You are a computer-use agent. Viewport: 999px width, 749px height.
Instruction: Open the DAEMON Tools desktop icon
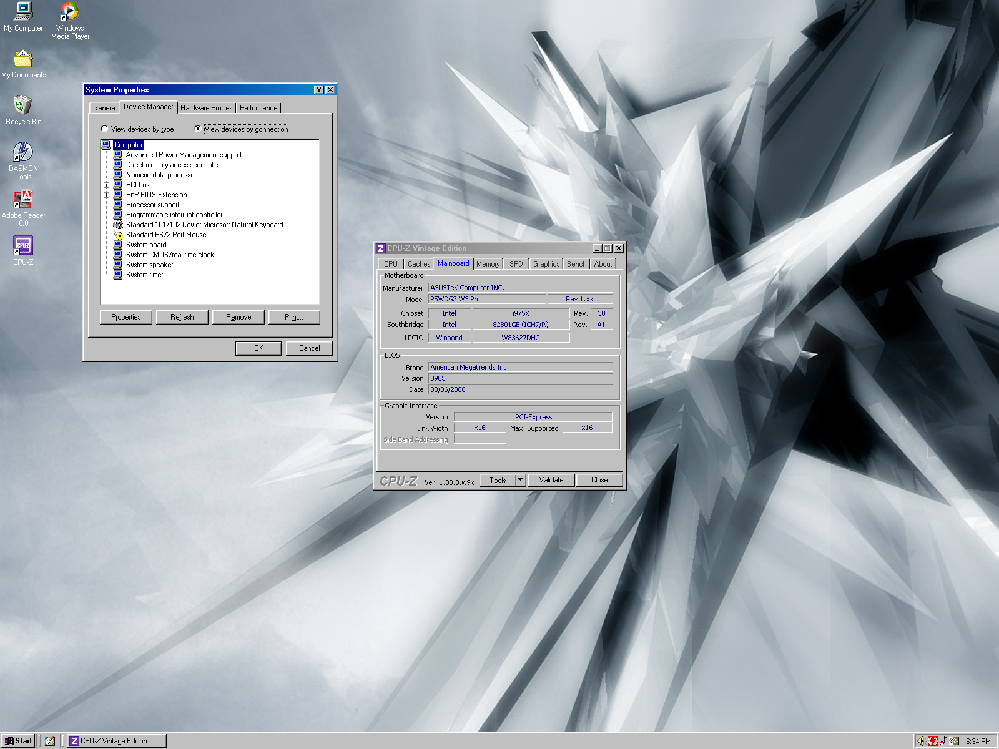23,153
